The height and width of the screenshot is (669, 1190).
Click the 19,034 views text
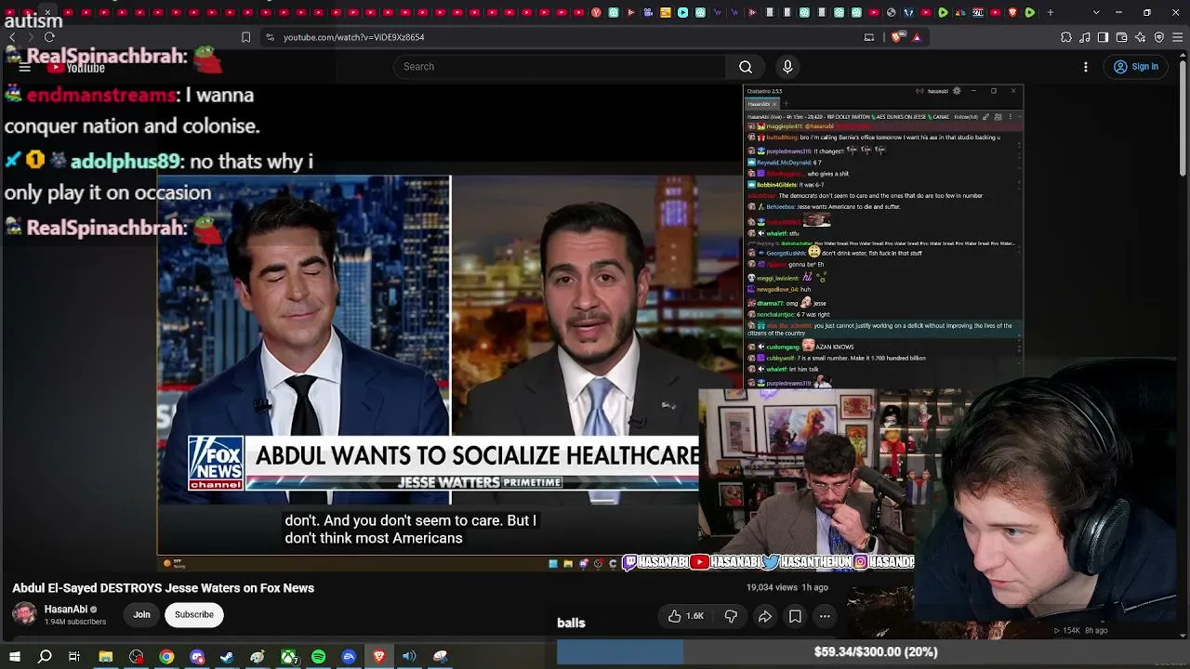click(x=772, y=587)
